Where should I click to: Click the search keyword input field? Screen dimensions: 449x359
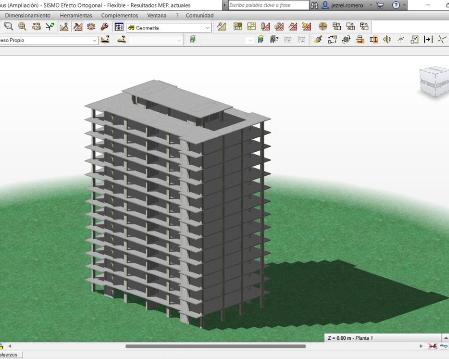tap(268, 5)
